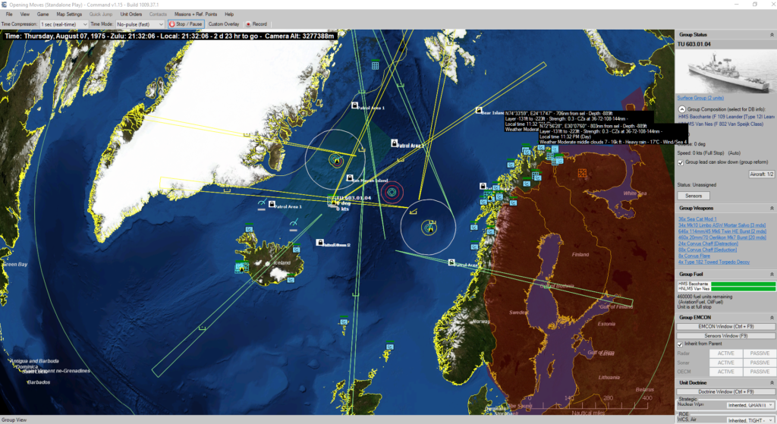Toggle Group lead can slow down checkbox
The width and height of the screenshot is (777, 424).
click(x=681, y=162)
